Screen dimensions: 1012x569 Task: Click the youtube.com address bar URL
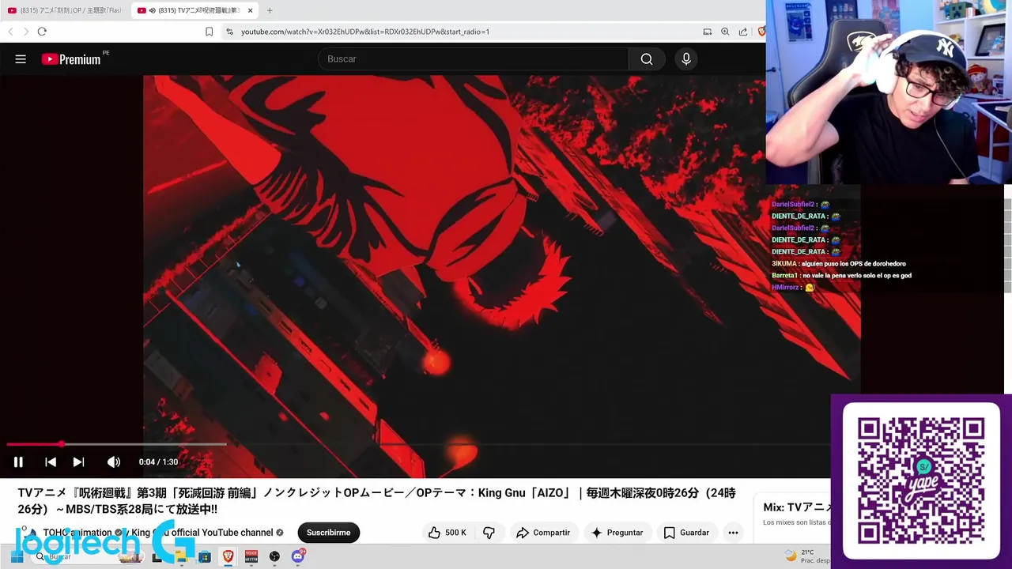365,32
